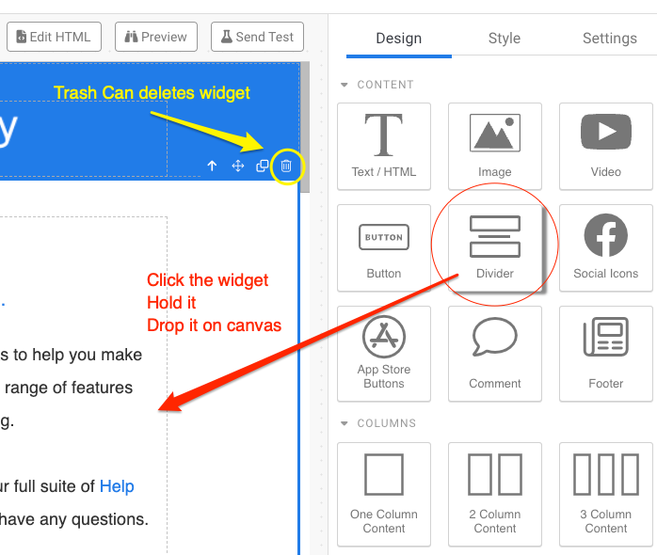Screen dimensions: 657x555
Task: Select the Button widget
Action: click(384, 248)
